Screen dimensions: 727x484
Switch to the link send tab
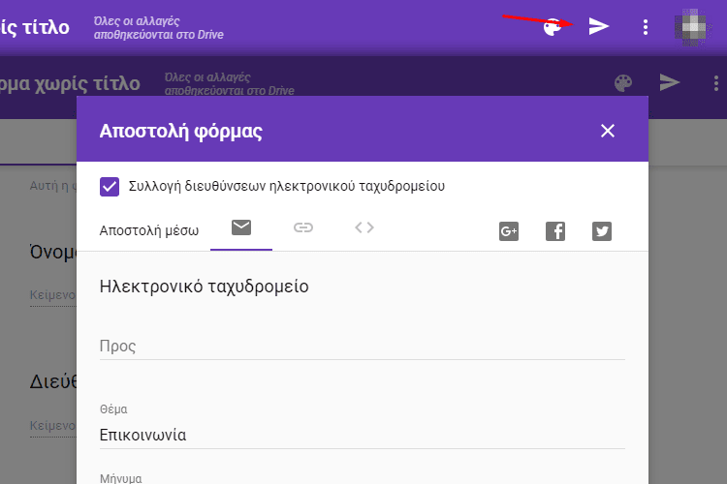[x=303, y=228]
